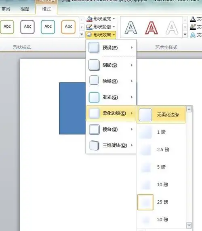The width and height of the screenshot is (202, 231).
Task: Click the 无柔化边缘 preview thumbnail
Action: click(x=145, y=115)
